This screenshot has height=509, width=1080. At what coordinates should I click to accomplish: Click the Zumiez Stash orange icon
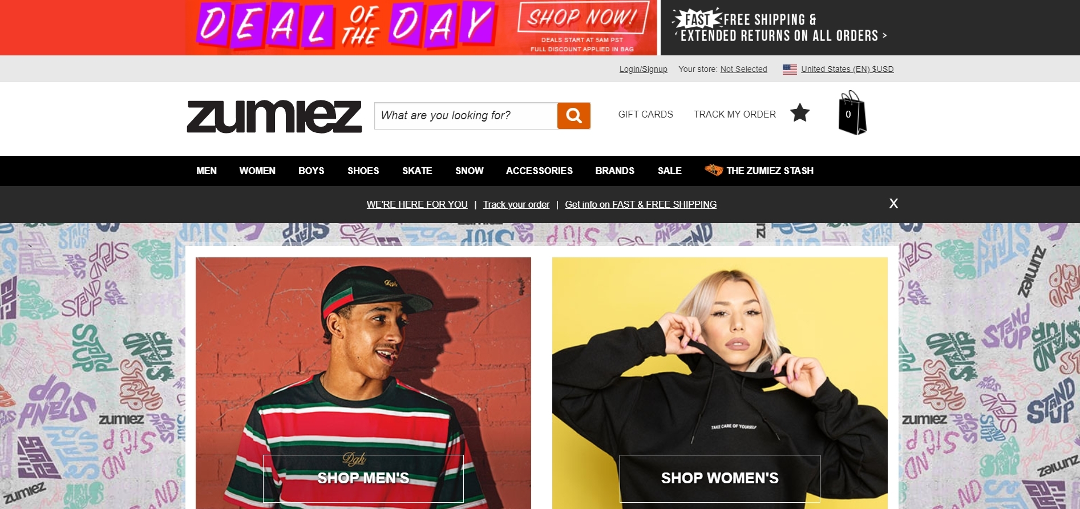[x=714, y=170]
